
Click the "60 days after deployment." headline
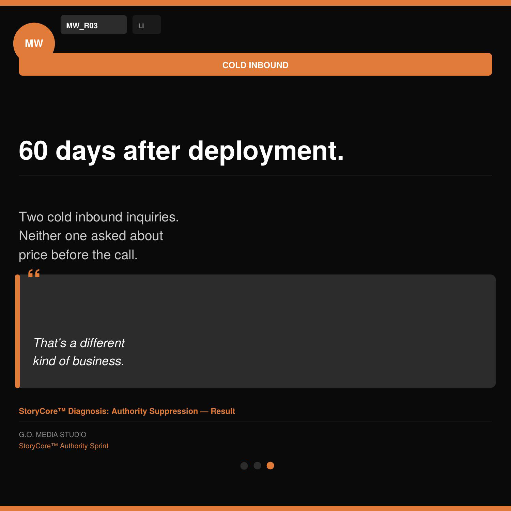point(181,151)
